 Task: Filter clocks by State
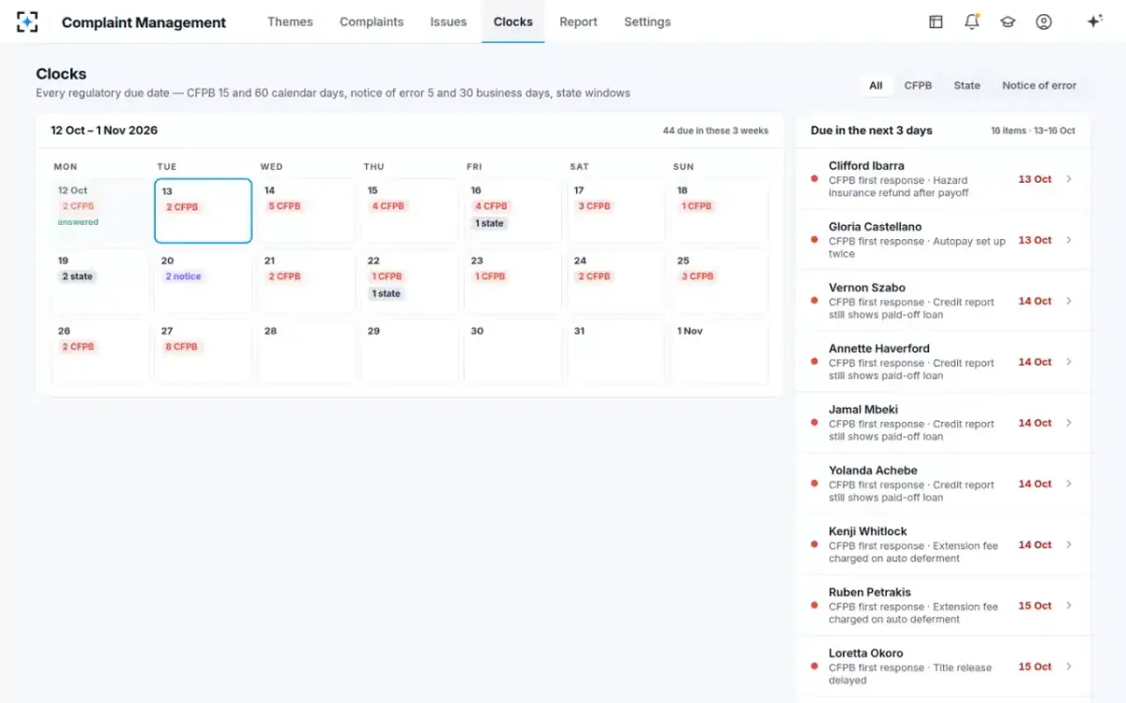[966, 85]
